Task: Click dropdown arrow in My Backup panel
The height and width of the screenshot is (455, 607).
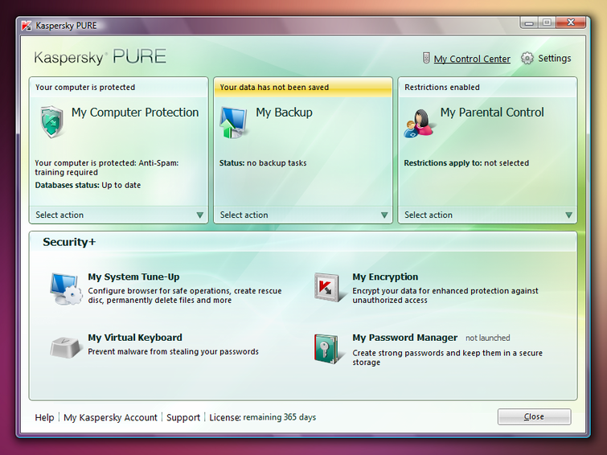Action: [x=384, y=215]
